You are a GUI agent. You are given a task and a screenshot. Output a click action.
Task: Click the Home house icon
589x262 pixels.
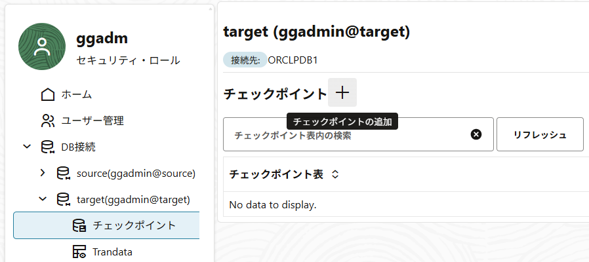[x=48, y=95]
